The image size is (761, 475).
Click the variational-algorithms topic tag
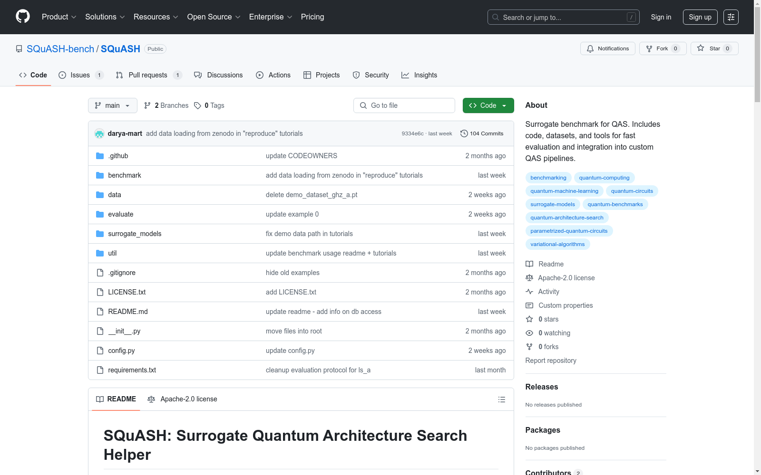click(x=557, y=244)
